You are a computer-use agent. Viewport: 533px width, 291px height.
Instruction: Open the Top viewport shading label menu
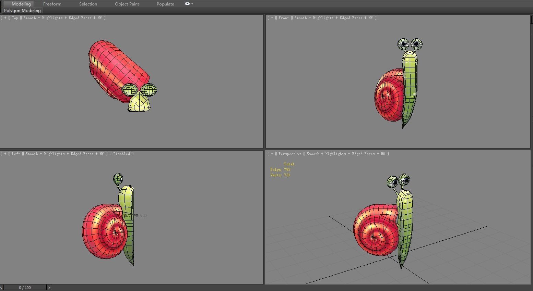coord(62,18)
